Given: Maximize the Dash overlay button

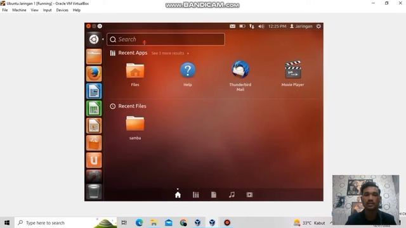Looking at the screenshot, I should [x=100, y=26].
